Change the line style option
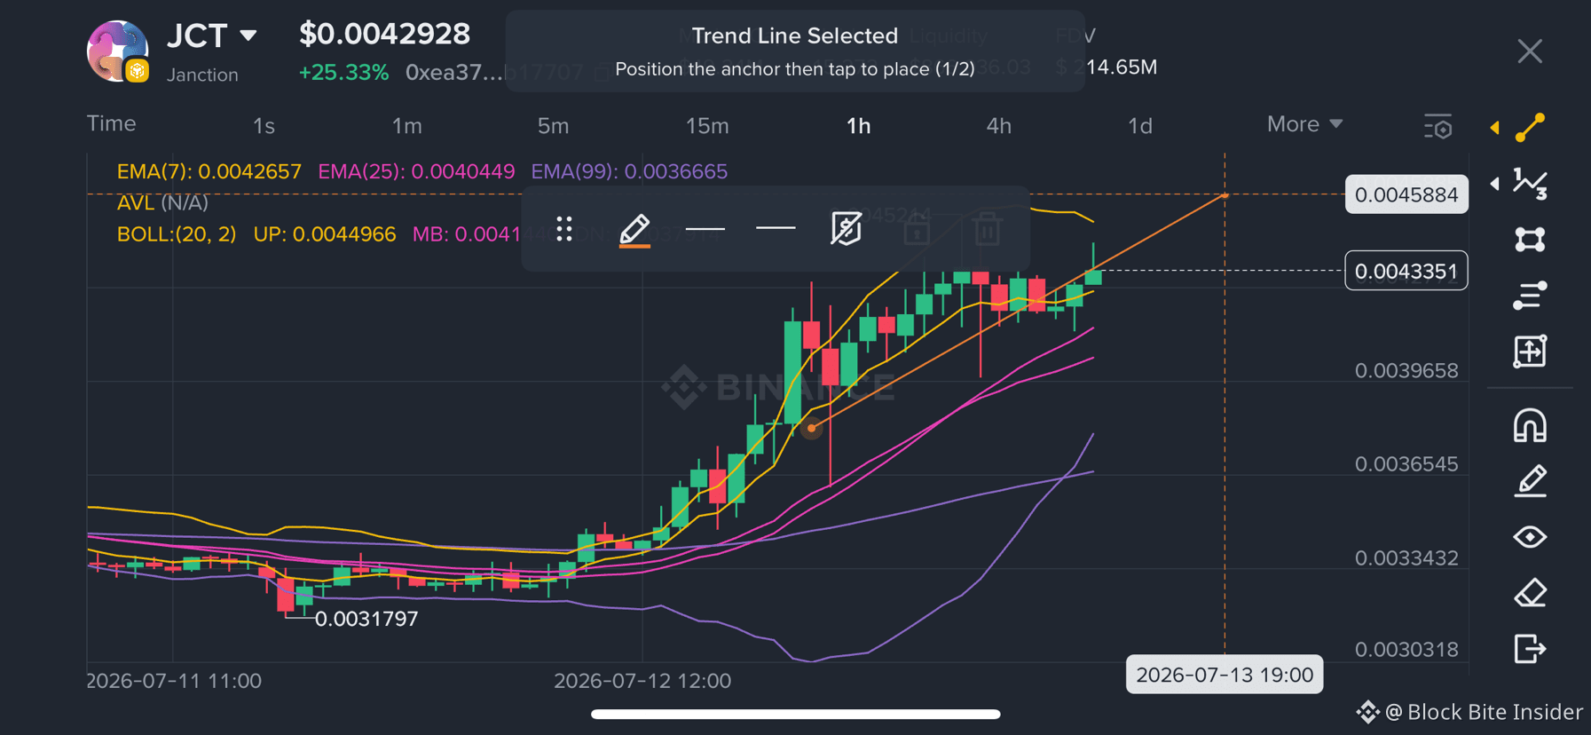 [776, 228]
